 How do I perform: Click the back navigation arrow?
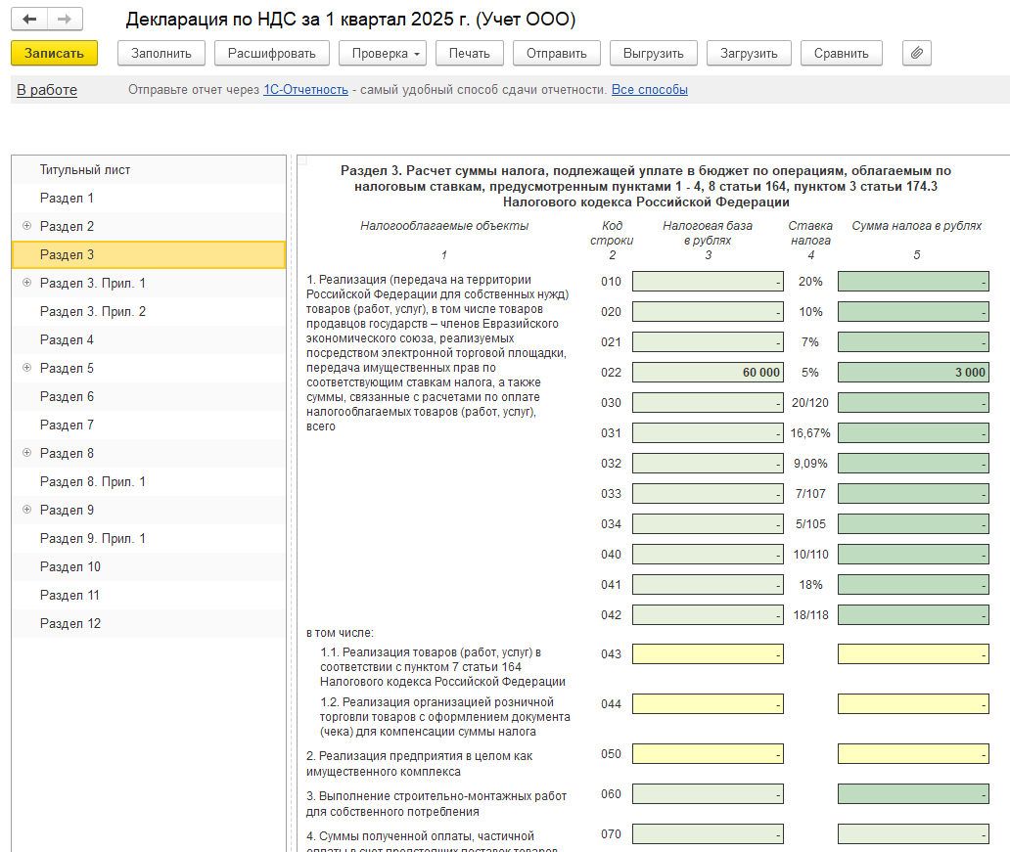click(29, 20)
